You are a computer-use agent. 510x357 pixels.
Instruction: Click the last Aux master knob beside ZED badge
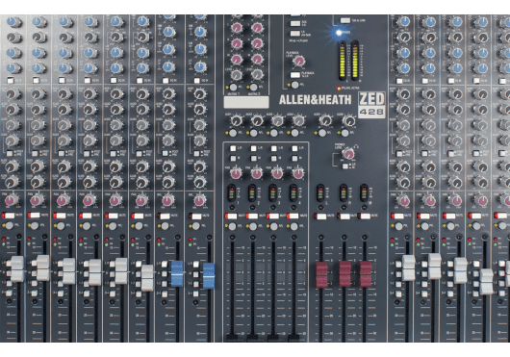(349, 120)
